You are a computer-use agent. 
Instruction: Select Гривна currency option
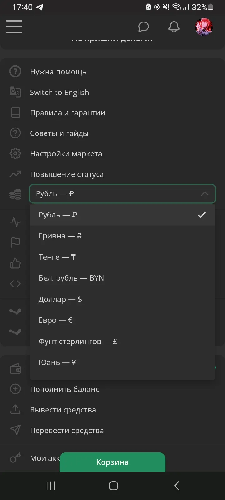tap(60, 236)
